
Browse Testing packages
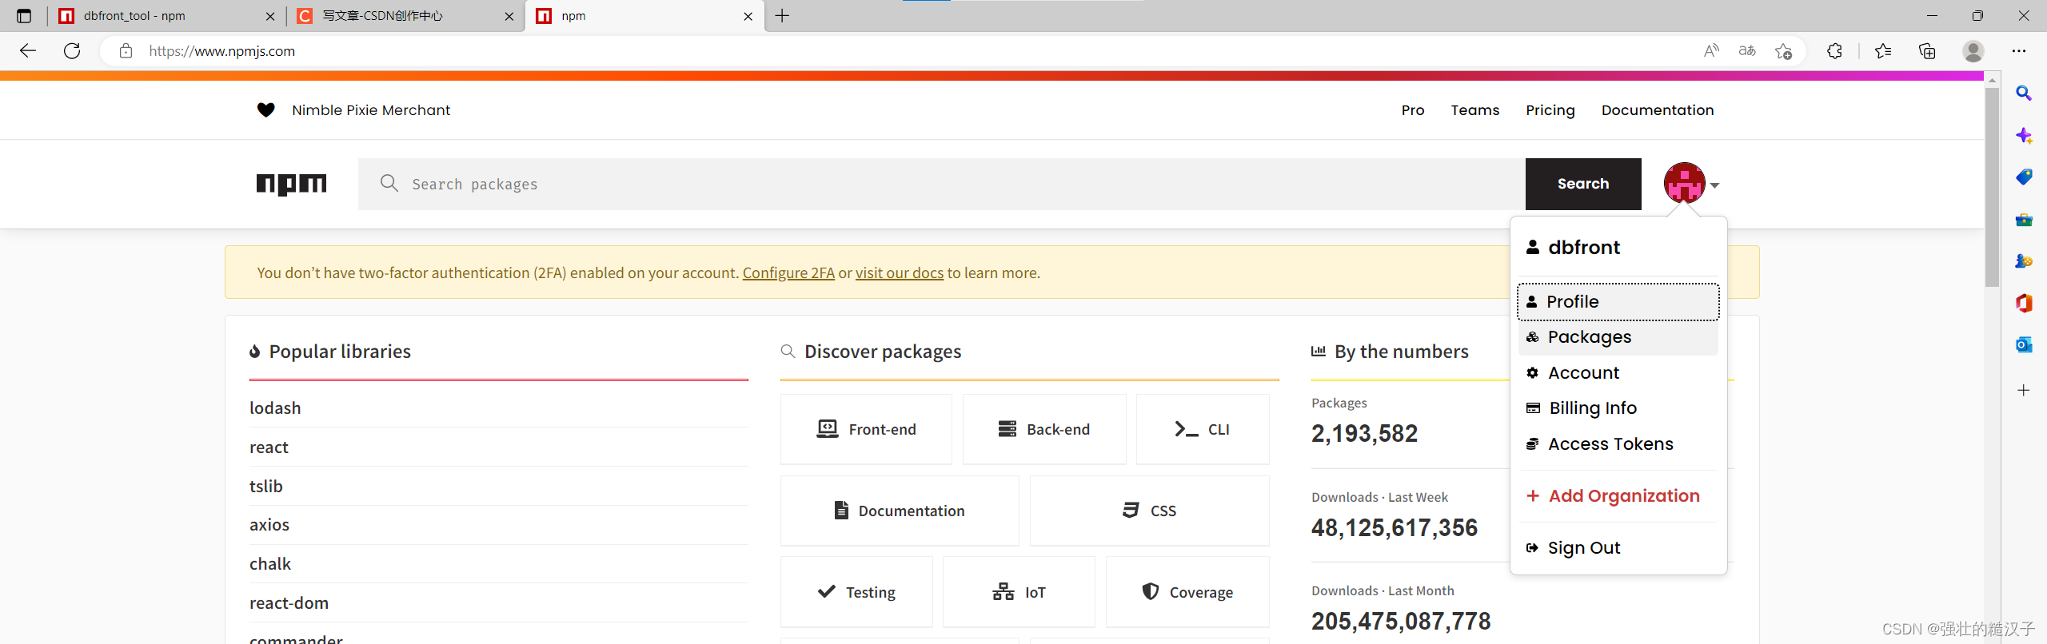(856, 592)
